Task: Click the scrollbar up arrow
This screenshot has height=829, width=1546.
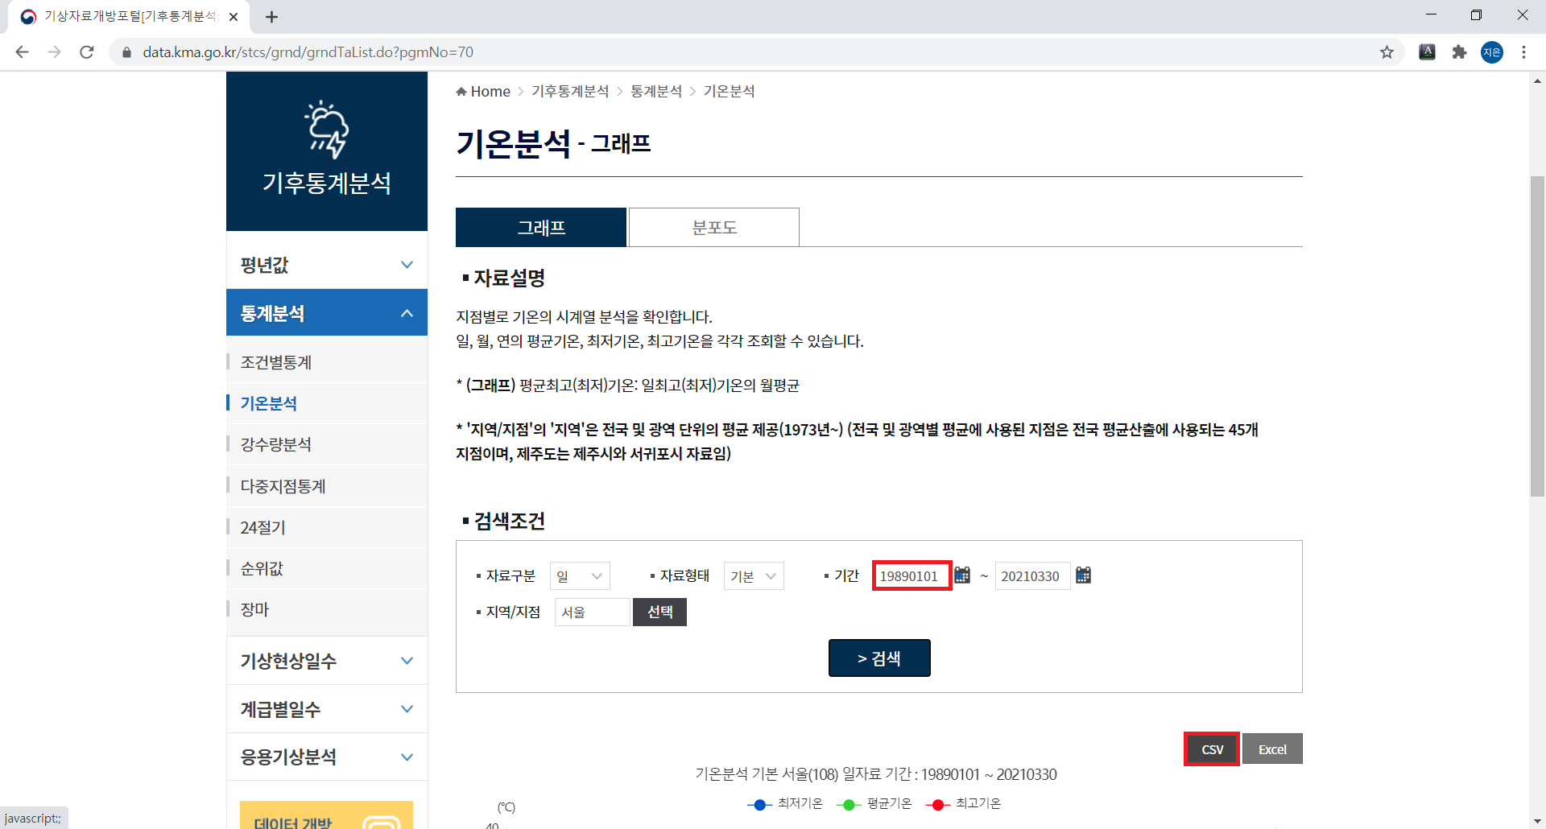Action: 1537,80
